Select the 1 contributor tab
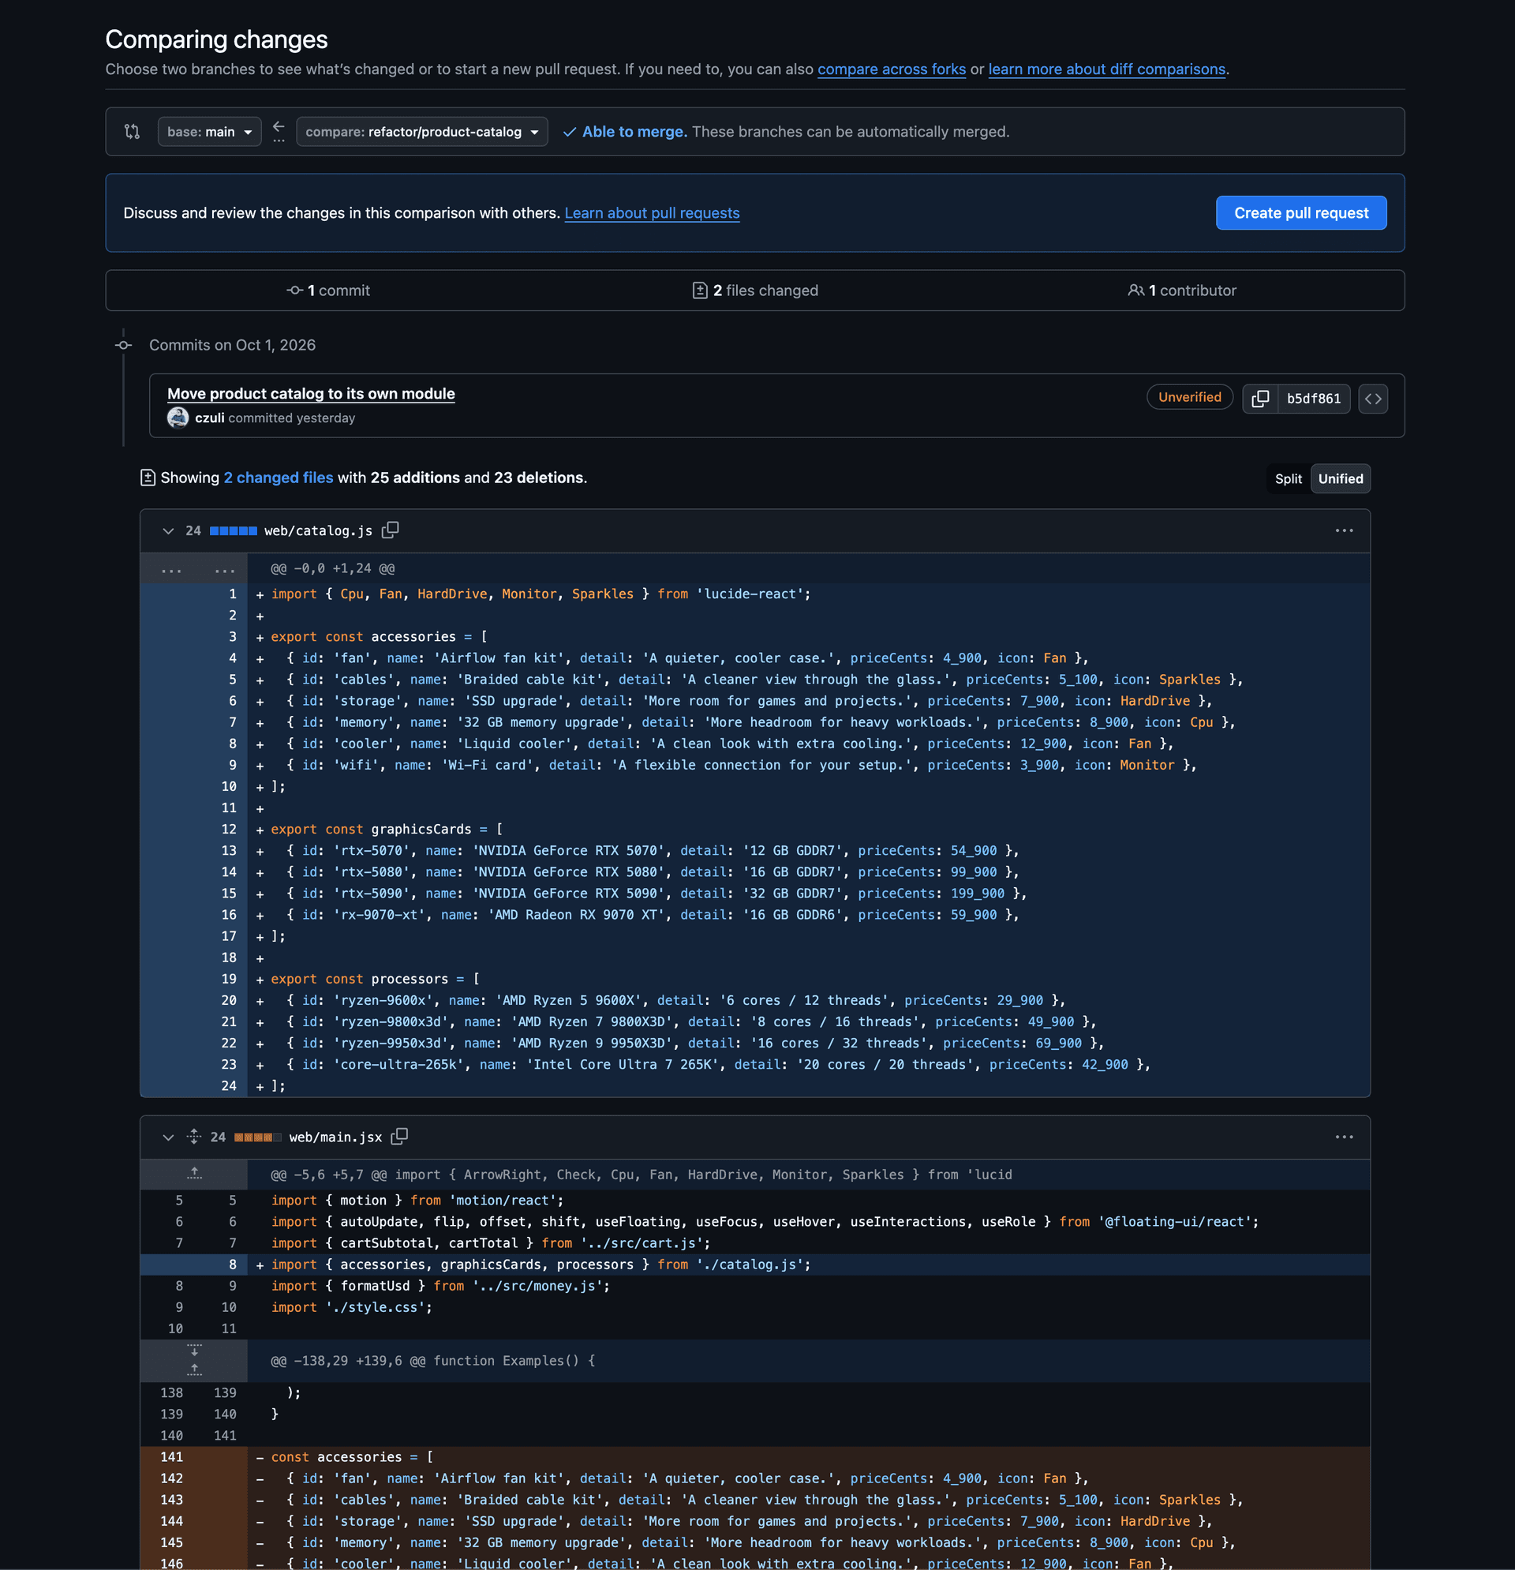The height and width of the screenshot is (1570, 1515). tap(1182, 290)
